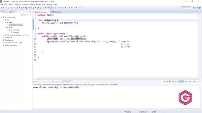The width and height of the screenshot is (202, 113).
Task: Toggle Scroll Lock in Console toolbar
Action: tap(175, 82)
